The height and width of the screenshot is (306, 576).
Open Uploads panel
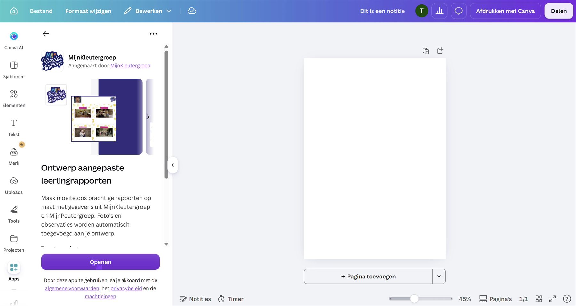(x=14, y=185)
